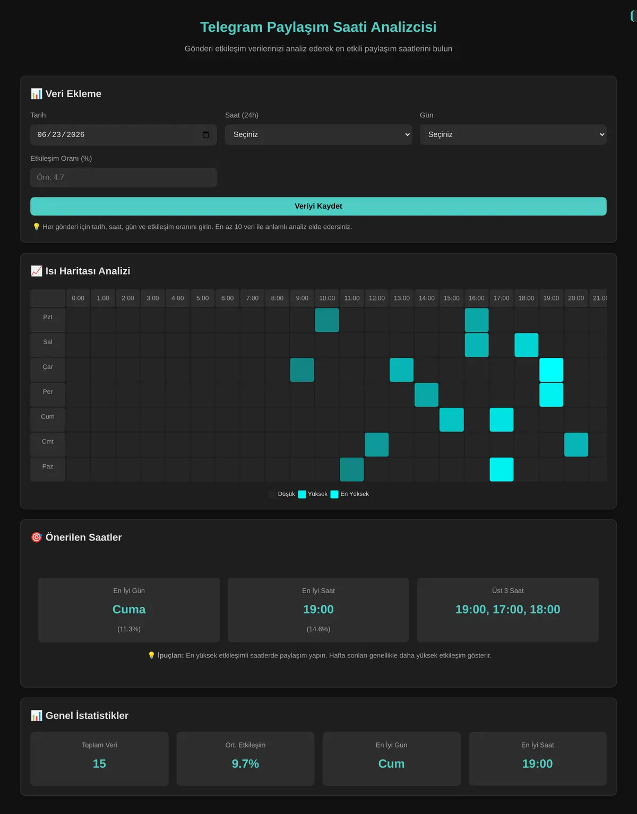Screen dimensions: 637x814
Task: Select the Per 19:00 heatmap cell
Action: pos(552,395)
